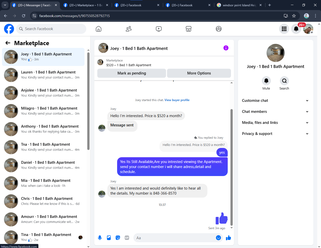The width and height of the screenshot is (321, 248).
Task: Open the View buyer profile link
Action: (177, 100)
